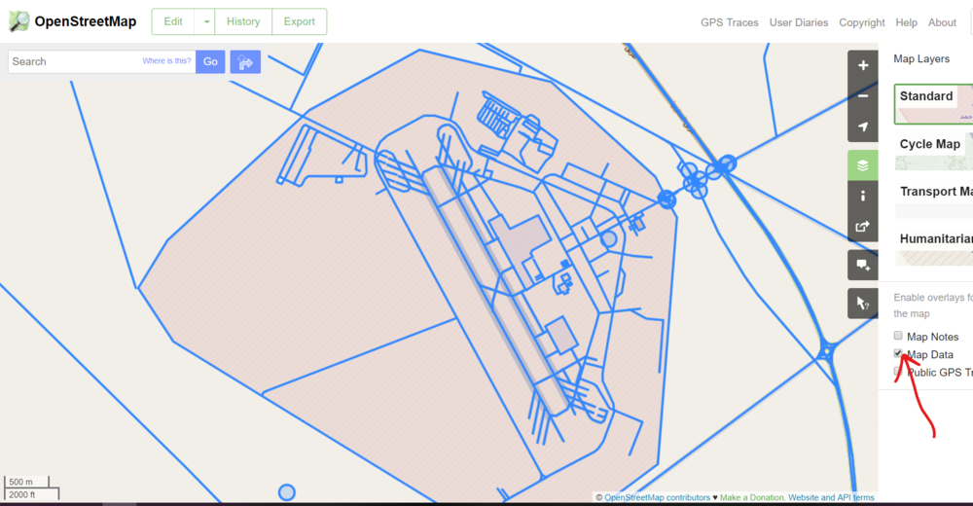Enable the Public GPS Traces checkbox
The image size is (973, 506).
coord(898,372)
